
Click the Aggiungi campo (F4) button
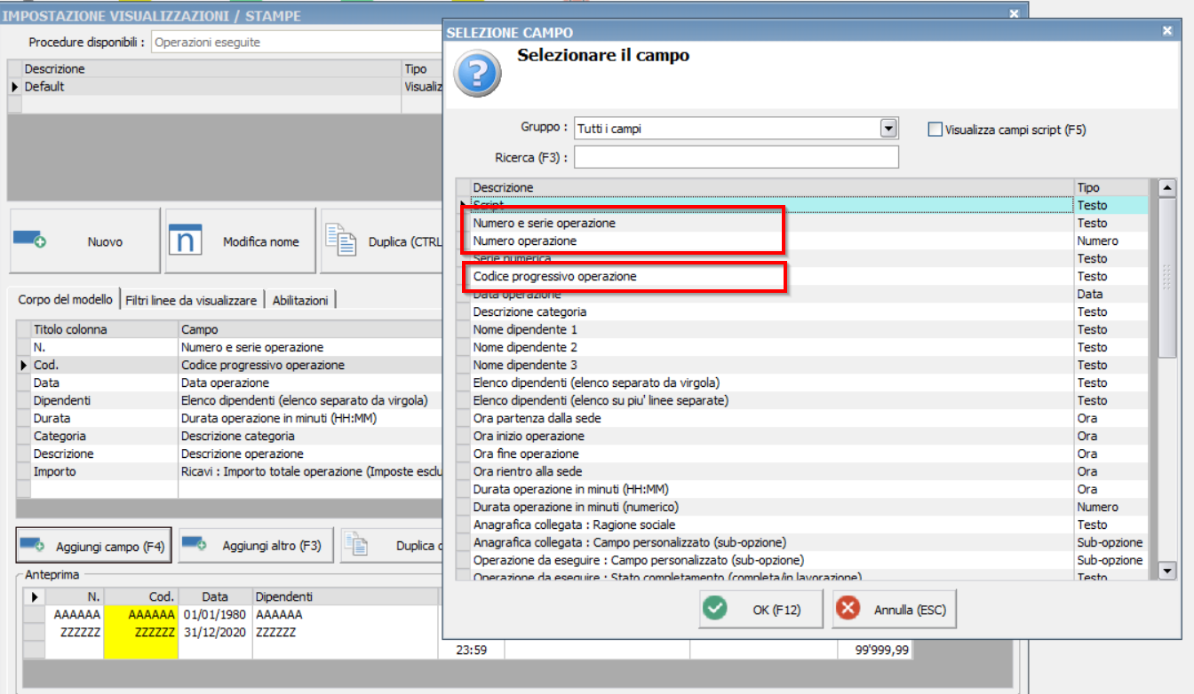click(x=93, y=545)
